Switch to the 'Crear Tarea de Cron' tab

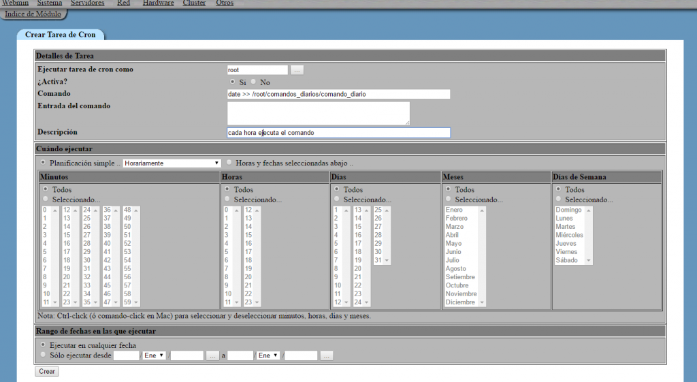tap(61, 35)
